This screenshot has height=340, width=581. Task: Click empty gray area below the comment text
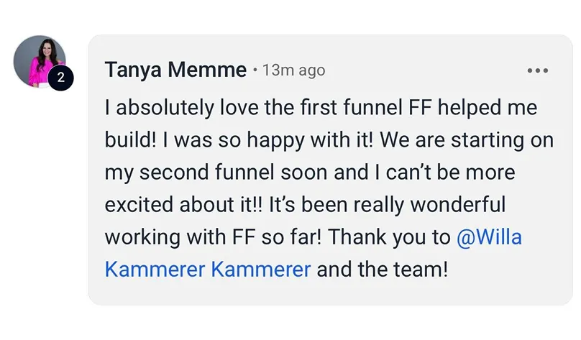click(330, 293)
